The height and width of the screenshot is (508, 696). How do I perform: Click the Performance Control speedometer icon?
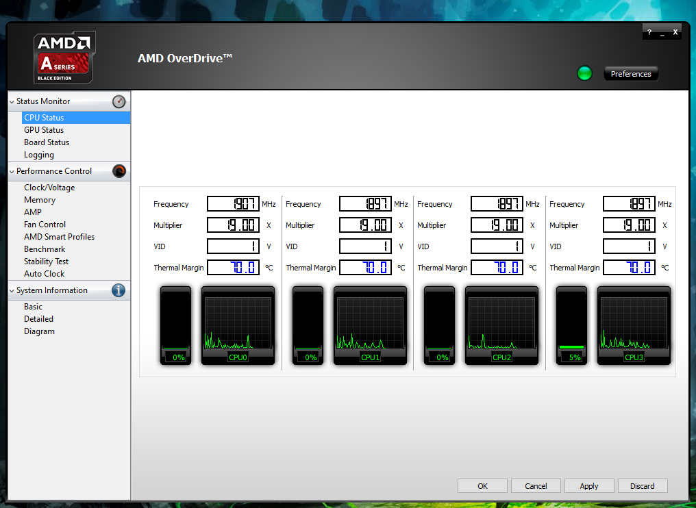(119, 171)
